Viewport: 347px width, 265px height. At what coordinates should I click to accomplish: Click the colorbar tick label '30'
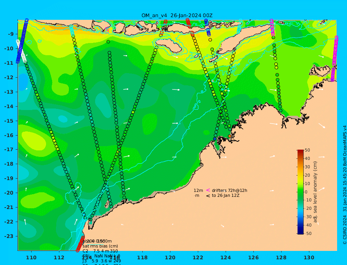pyautogui.click(x=307, y=167)
